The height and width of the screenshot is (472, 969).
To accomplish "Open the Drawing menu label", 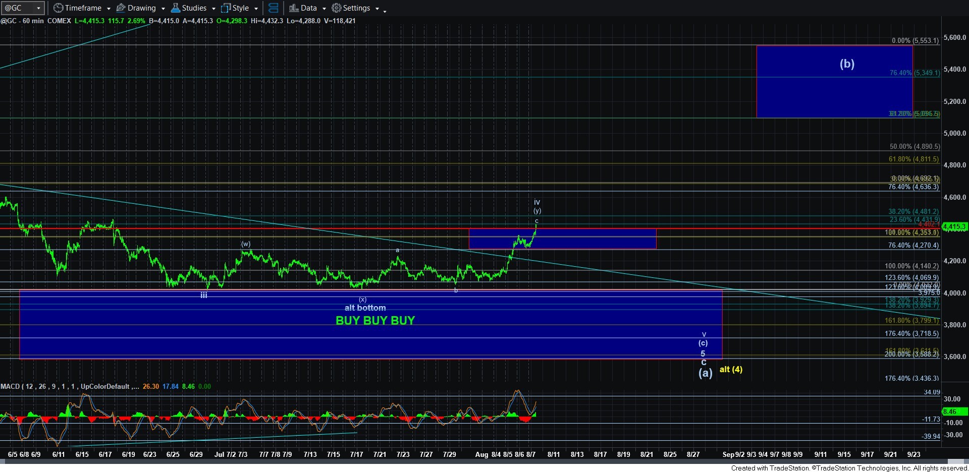I will 142,8.
